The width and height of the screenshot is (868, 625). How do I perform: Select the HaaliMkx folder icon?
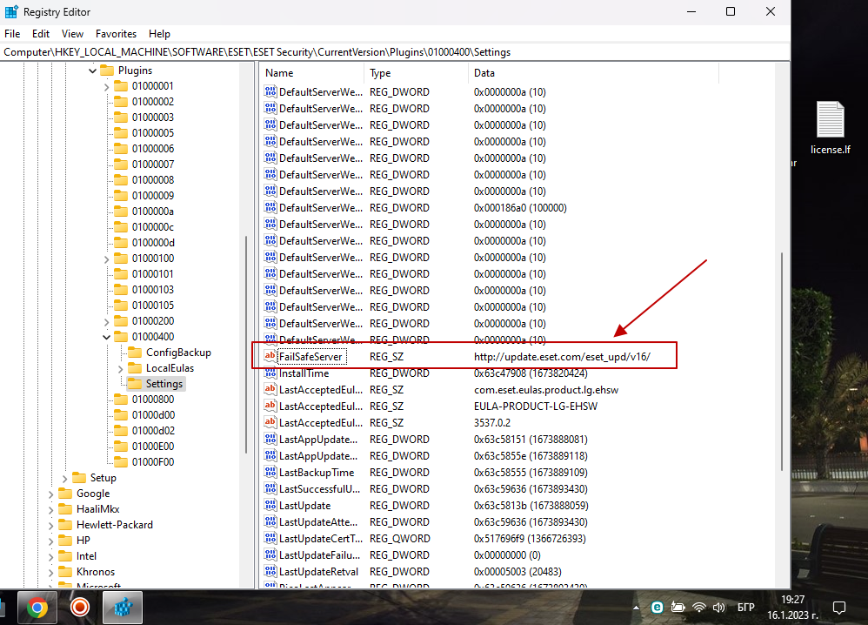click(65, 509)
